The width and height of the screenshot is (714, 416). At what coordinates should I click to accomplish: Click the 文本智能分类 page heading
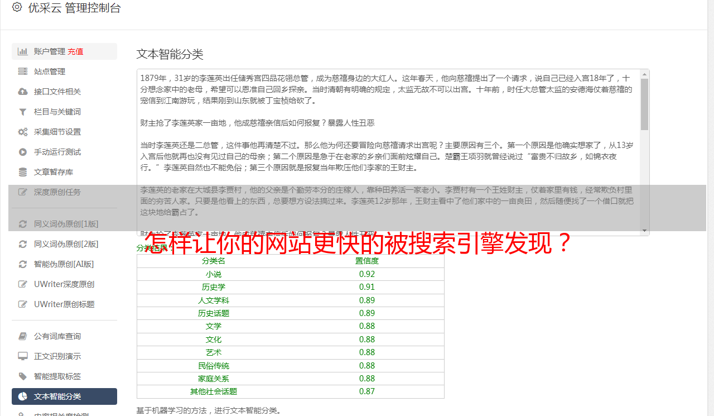(x=170, y=54)
